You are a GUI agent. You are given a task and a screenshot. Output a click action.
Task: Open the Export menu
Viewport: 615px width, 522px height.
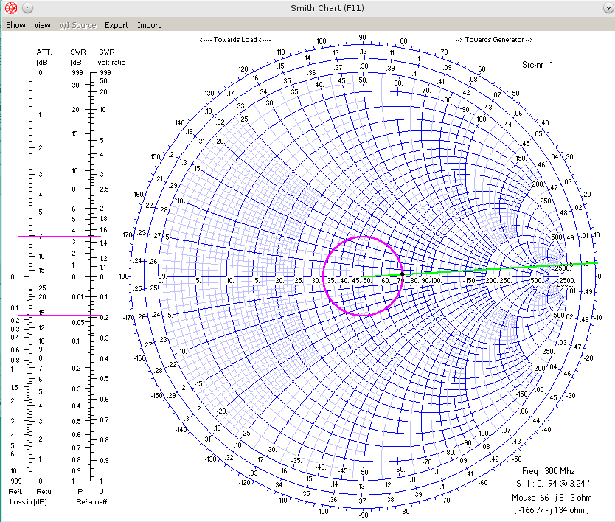(x=117, y=25)
